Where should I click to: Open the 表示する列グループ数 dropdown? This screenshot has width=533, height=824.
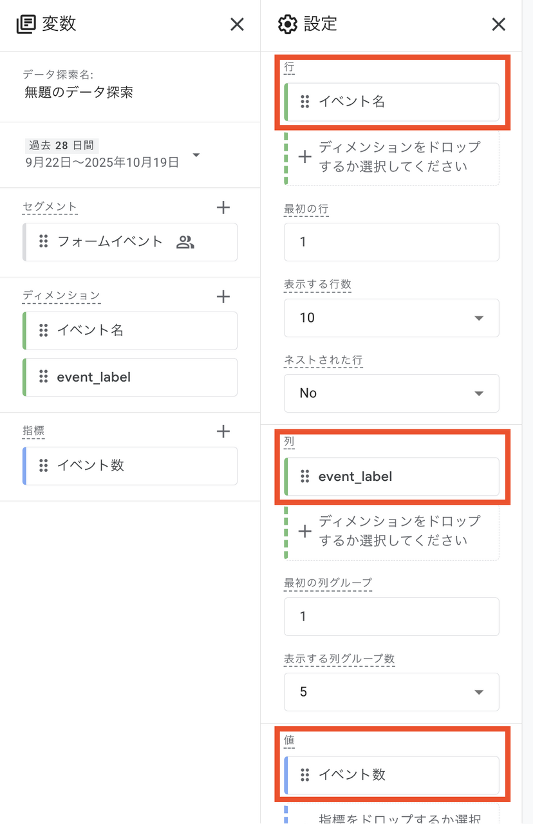tap(391, 691)
